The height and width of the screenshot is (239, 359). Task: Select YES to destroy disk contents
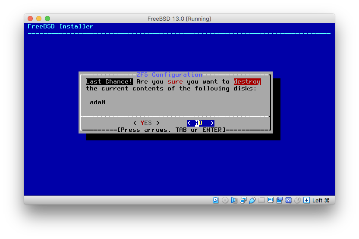click(x=146, y=123)
